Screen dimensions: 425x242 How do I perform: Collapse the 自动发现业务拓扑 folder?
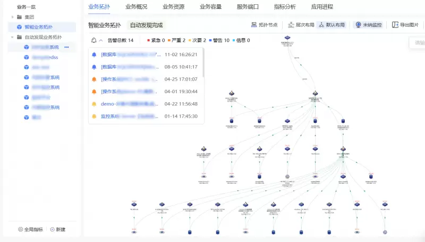pyautogui.click(x=13, y=37)
